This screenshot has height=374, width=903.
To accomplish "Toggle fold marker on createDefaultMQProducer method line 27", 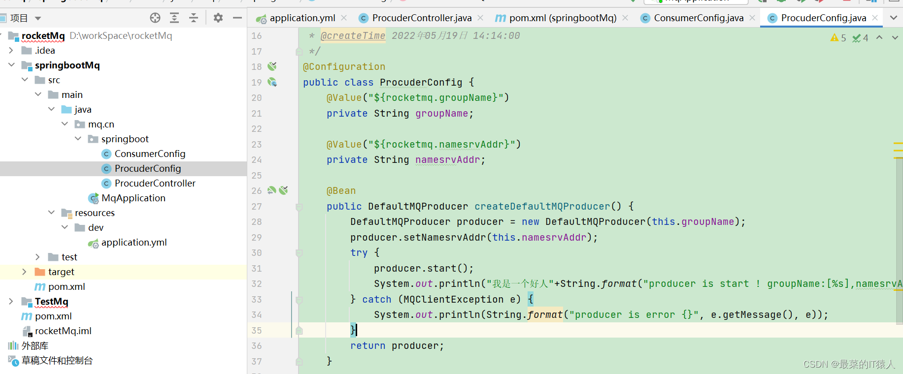I will (x=299, y=207).
